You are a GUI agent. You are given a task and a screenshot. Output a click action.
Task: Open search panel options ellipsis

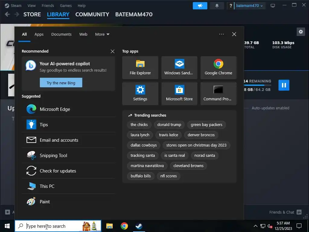pos(221,34)
